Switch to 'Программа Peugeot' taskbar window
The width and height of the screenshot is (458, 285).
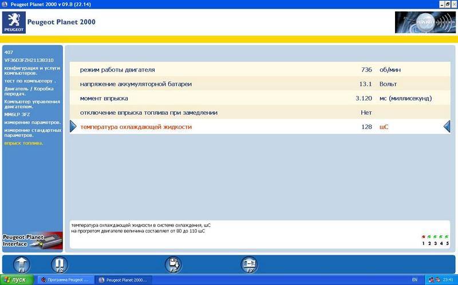(x=65, y=280)
